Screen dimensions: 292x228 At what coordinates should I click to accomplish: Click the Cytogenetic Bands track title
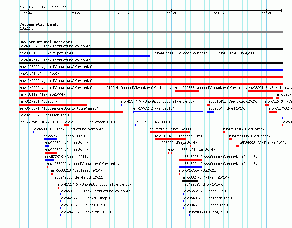point(39,24)
